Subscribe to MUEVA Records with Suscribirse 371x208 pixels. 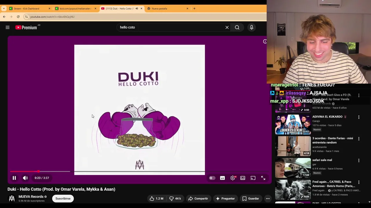coord(63,198)
